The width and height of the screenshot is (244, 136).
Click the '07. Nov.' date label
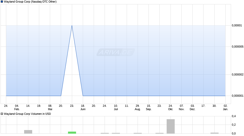pyautogui.click(x=182, y=108)
